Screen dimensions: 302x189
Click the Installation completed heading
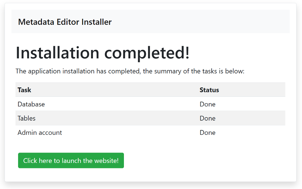pyautogui.click(x=102, y=53)
